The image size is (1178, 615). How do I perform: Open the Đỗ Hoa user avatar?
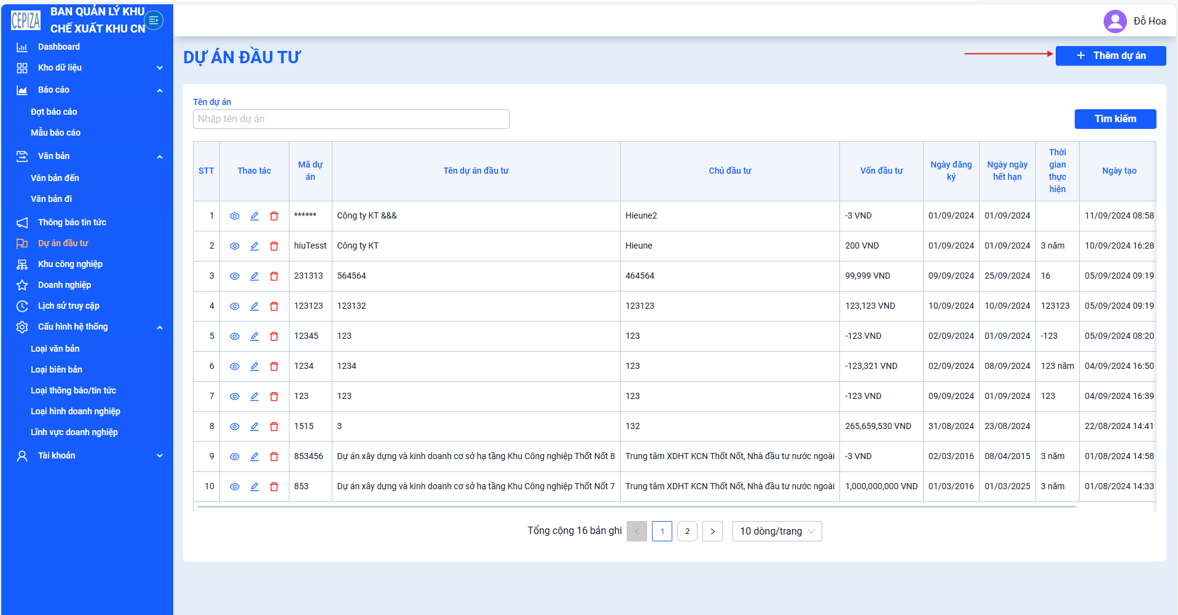tap(1115, 21)
